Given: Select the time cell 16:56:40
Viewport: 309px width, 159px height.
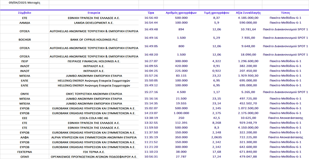Looking at the screenshot, I should pyautogui.click(x=151, y=18).
